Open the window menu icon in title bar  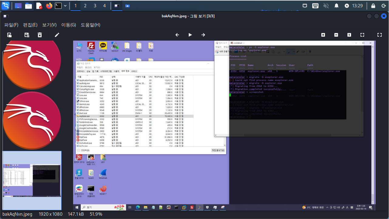click(x=6, y=16)
